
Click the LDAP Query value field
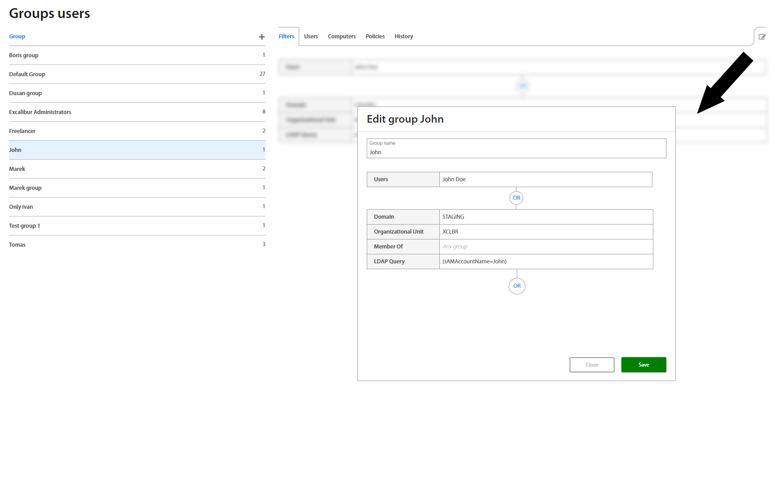(x=546, y=262)
